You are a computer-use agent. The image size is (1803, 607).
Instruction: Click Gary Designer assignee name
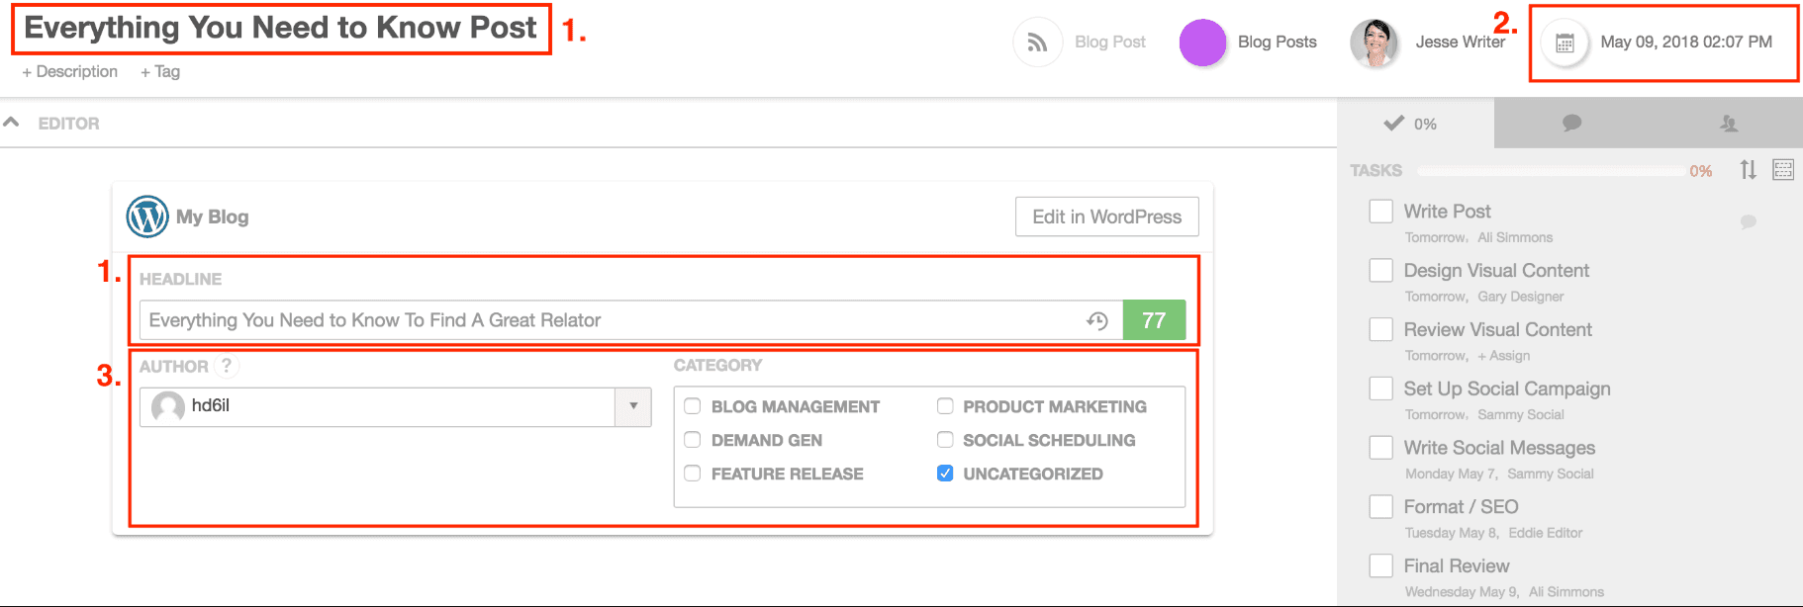(1521, 297)
